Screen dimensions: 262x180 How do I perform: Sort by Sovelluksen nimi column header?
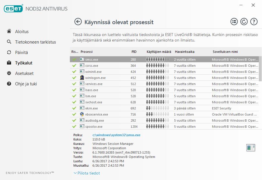click(x=225, y=52)
